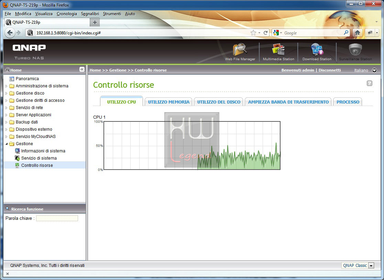384x280 pixels.
Task: Click Gestione in the breadcrumb
Action: click(118, 70)
